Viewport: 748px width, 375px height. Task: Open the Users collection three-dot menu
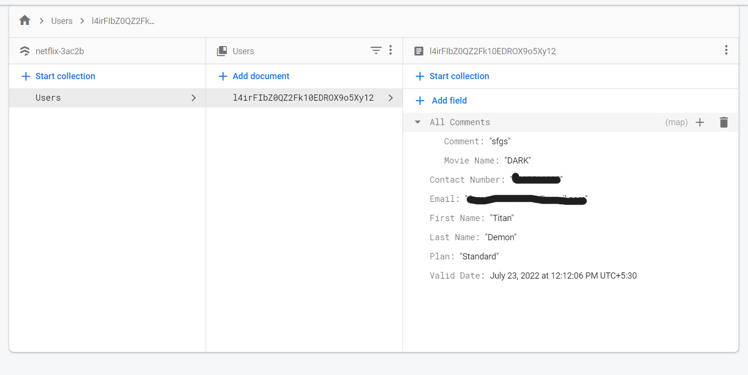[391, 50]
